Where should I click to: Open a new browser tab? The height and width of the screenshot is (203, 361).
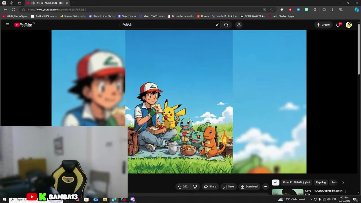[x=74, y=3]
